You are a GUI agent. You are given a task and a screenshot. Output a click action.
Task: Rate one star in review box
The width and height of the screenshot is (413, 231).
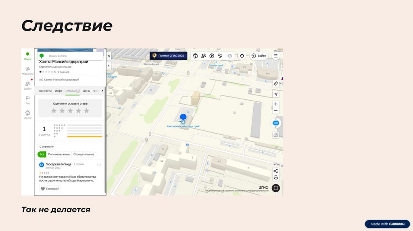(54, 111)
